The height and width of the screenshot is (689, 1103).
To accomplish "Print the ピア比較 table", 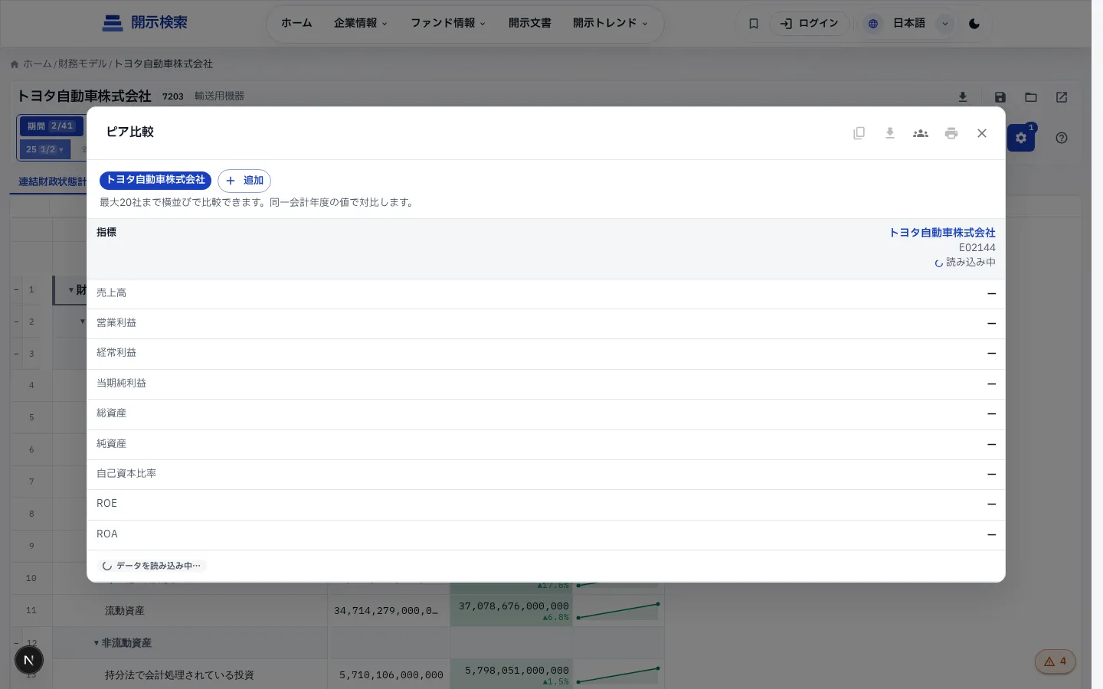I will coord(951,133).
